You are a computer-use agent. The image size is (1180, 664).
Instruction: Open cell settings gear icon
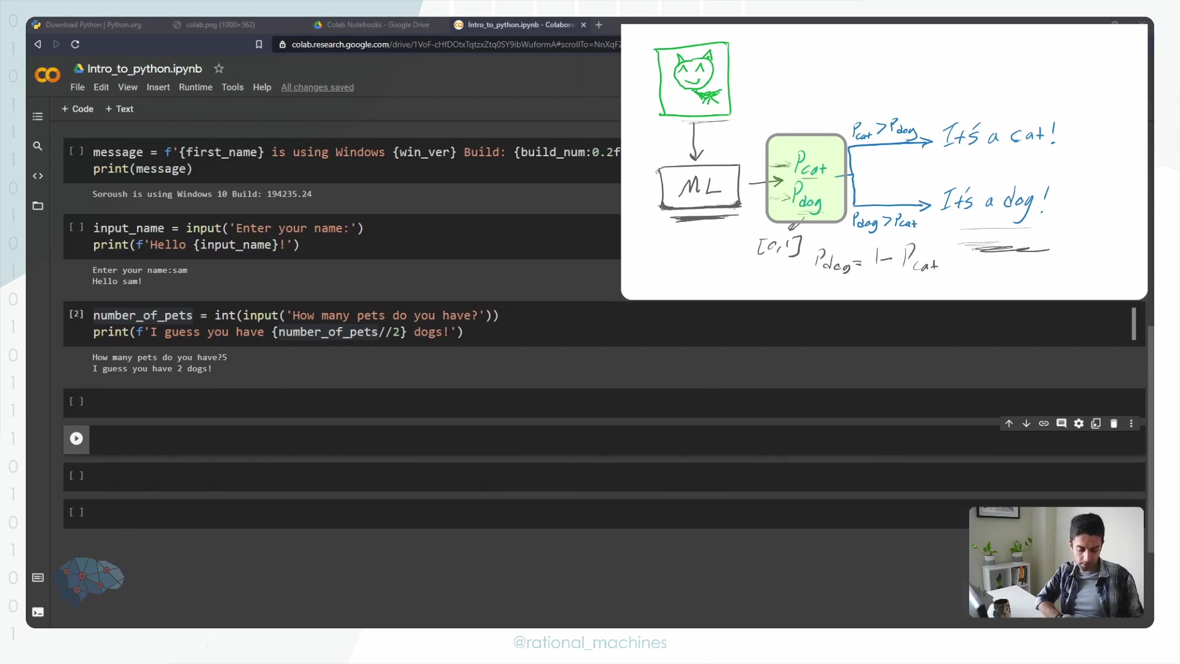click(1079, 424)
